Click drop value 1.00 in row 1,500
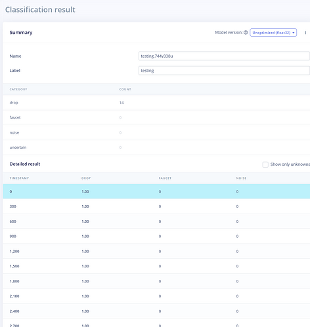The width and height of the screenshot is (310, 327). point(85,266)
